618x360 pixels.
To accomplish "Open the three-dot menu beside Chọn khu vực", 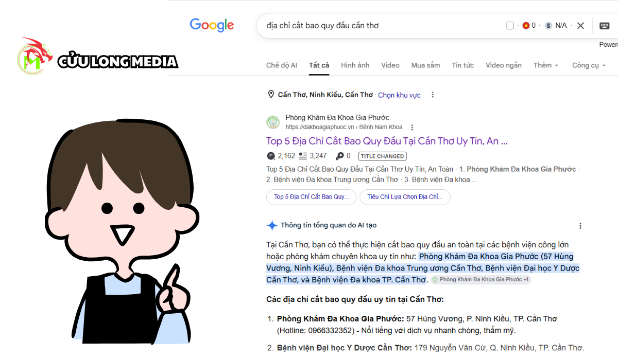I will (433, 95).
